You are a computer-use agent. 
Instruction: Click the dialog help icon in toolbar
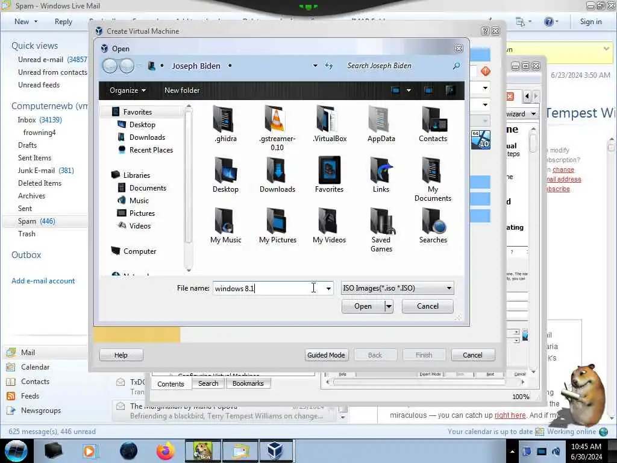click(x=450, y=90)
